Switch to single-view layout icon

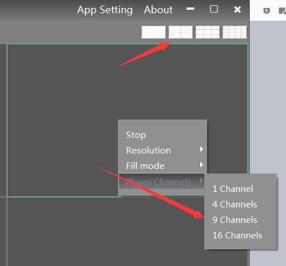[154, 32]
